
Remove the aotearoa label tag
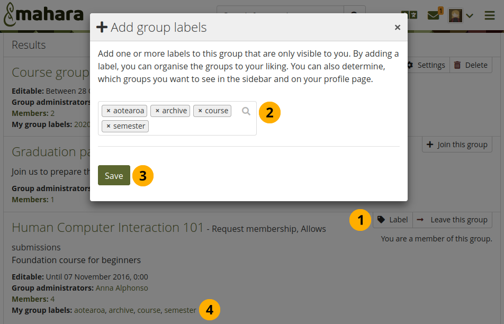(109, 111)
